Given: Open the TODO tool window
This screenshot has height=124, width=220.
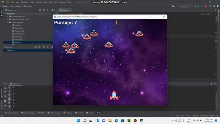Looking at the screenshot, I should coord(41,113).
